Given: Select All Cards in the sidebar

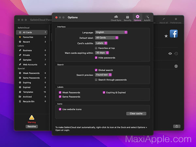Looking at the screenshot, I should [32, 32].
